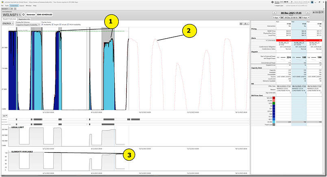Viewport: 327px width, 177px height.
Task: Click the jump-to-start arrow icon
Action: point(282,17)
